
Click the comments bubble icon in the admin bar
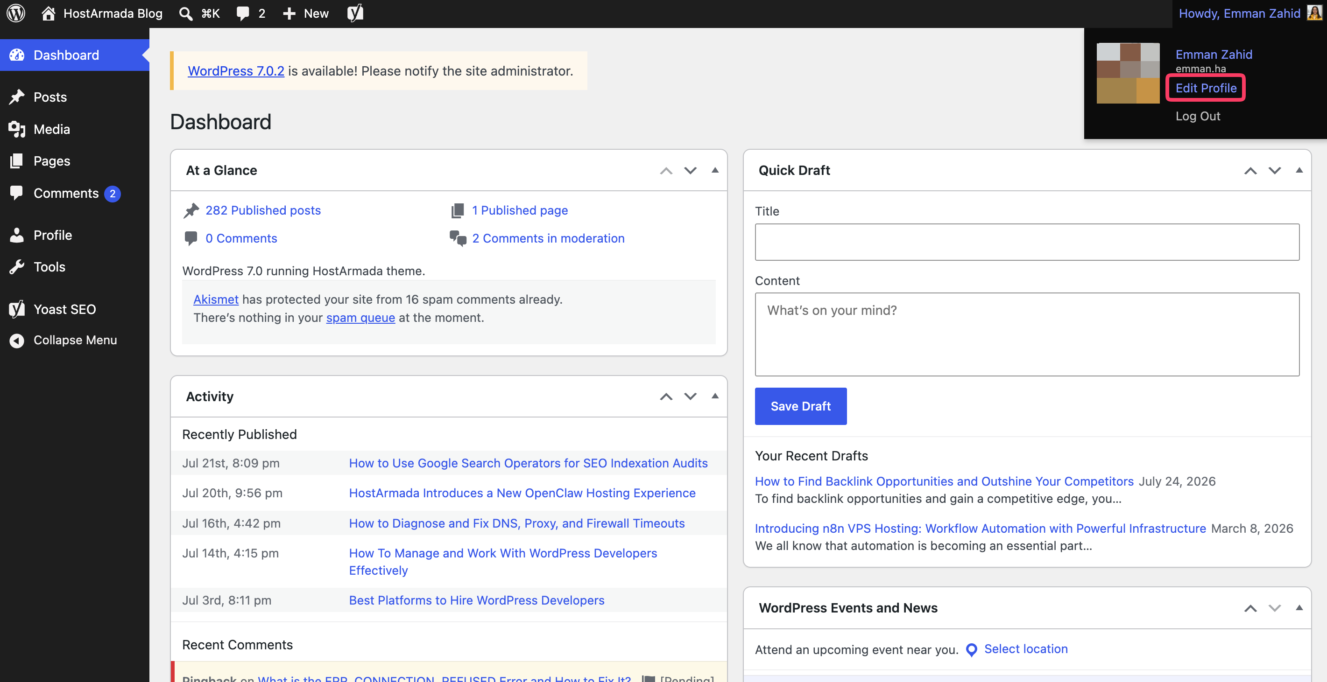point(243,14)
